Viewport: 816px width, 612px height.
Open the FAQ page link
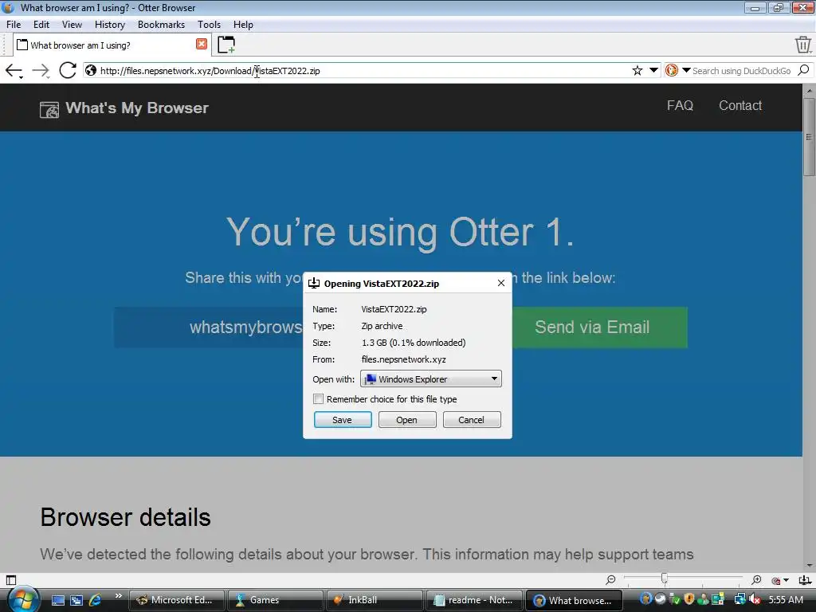pos(680,106)
